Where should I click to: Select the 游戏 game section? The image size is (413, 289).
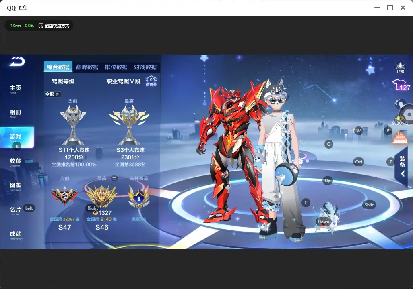[x=17, y=137]
